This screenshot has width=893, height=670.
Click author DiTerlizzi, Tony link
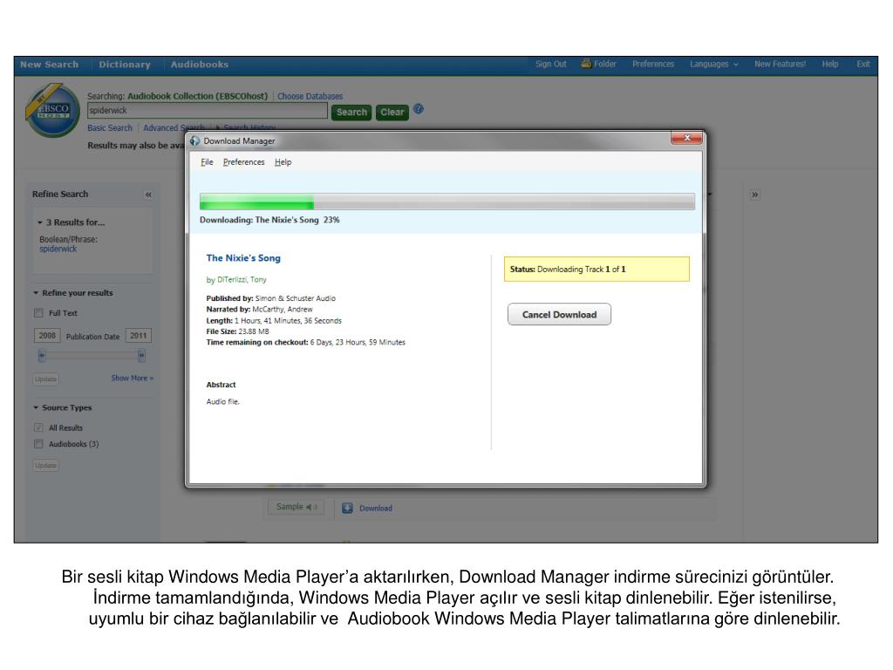(x=242, y=280)
